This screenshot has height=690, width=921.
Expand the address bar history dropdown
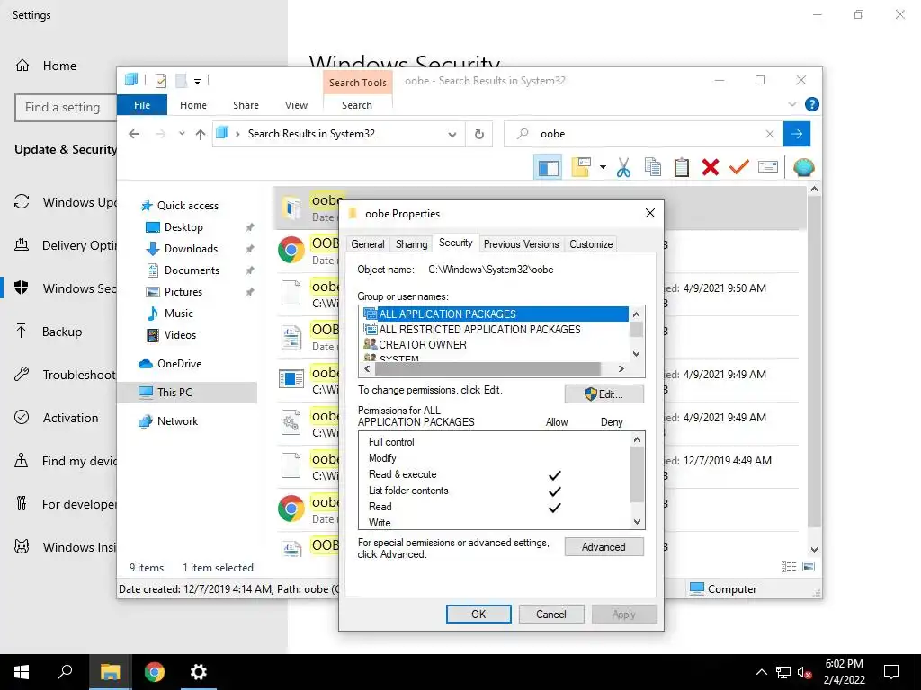tap(452, 135)
